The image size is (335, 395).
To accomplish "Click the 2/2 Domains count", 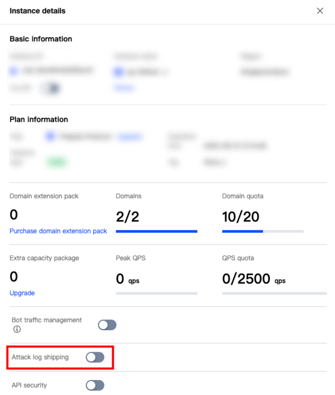I will 127,216.
